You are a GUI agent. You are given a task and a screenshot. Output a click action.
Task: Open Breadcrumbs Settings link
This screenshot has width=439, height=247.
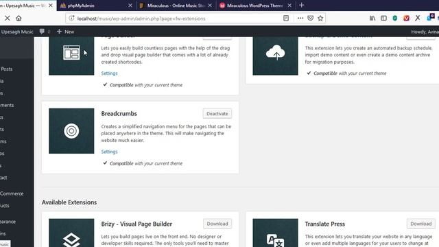pyautogui.click(x=109, y=152)
